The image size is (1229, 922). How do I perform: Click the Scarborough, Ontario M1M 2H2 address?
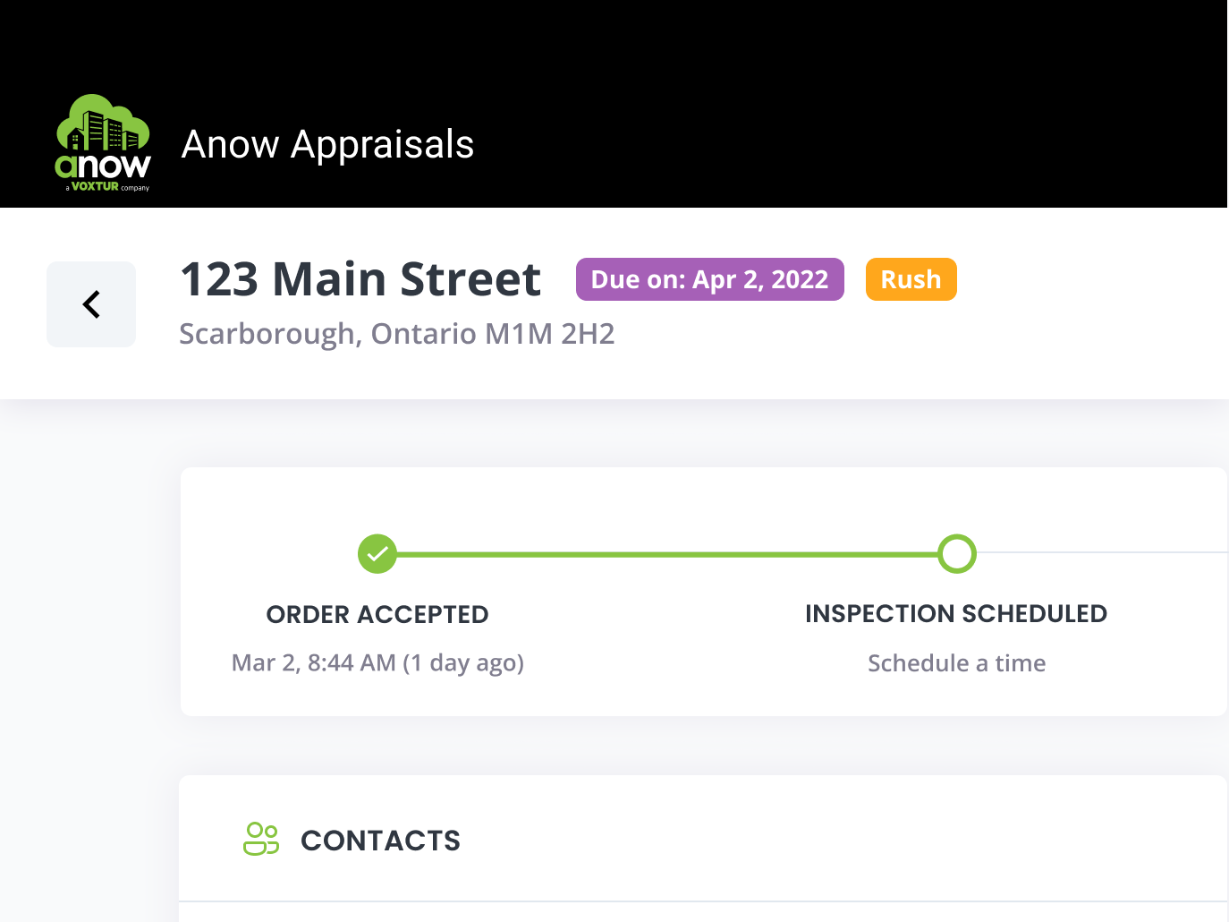coord(397,334)
